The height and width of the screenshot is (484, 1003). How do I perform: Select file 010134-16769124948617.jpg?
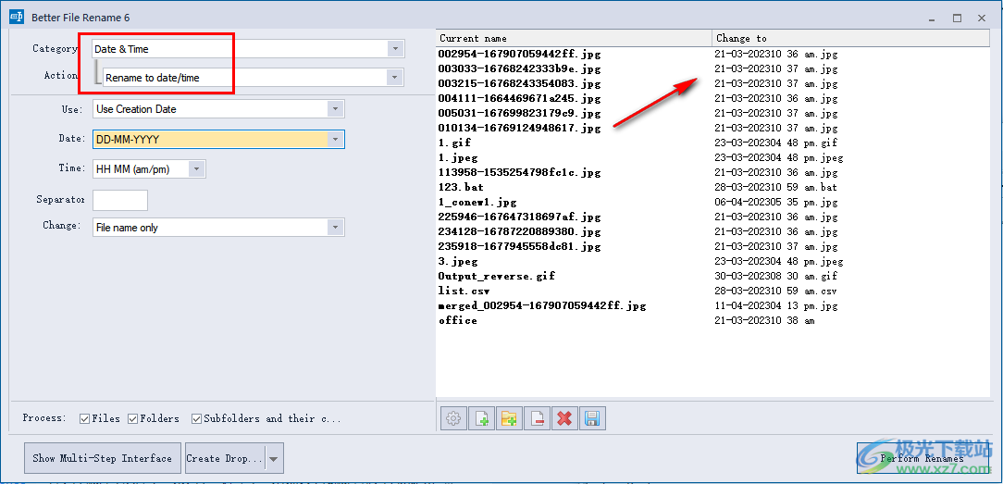click(x=519, y=128)
